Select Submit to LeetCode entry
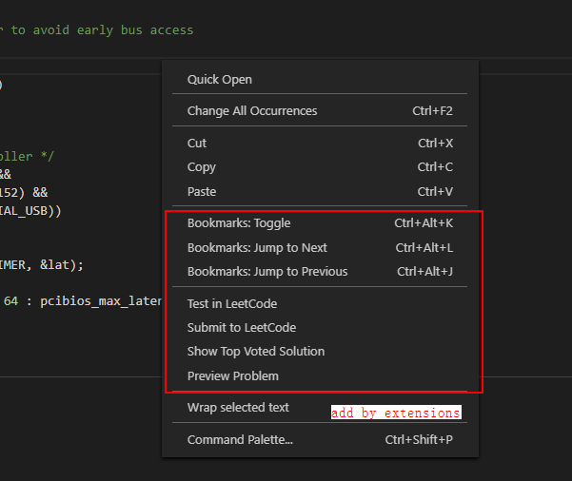This screenshot has height=481, width=572. [x=320, y=328]
